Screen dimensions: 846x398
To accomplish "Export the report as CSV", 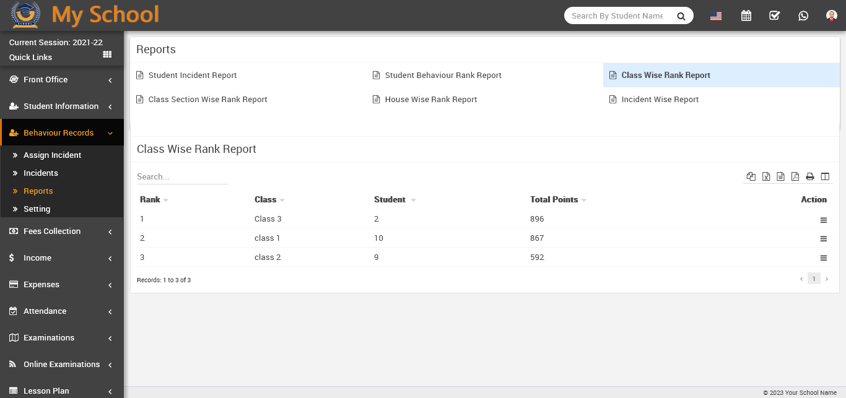I will pyautogui.click(x=780, y=176).
